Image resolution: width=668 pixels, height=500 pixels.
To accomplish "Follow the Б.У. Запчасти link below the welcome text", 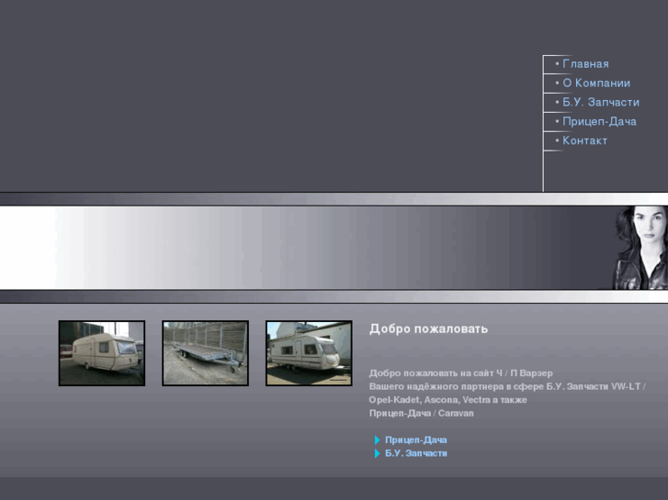I will 415,454.
